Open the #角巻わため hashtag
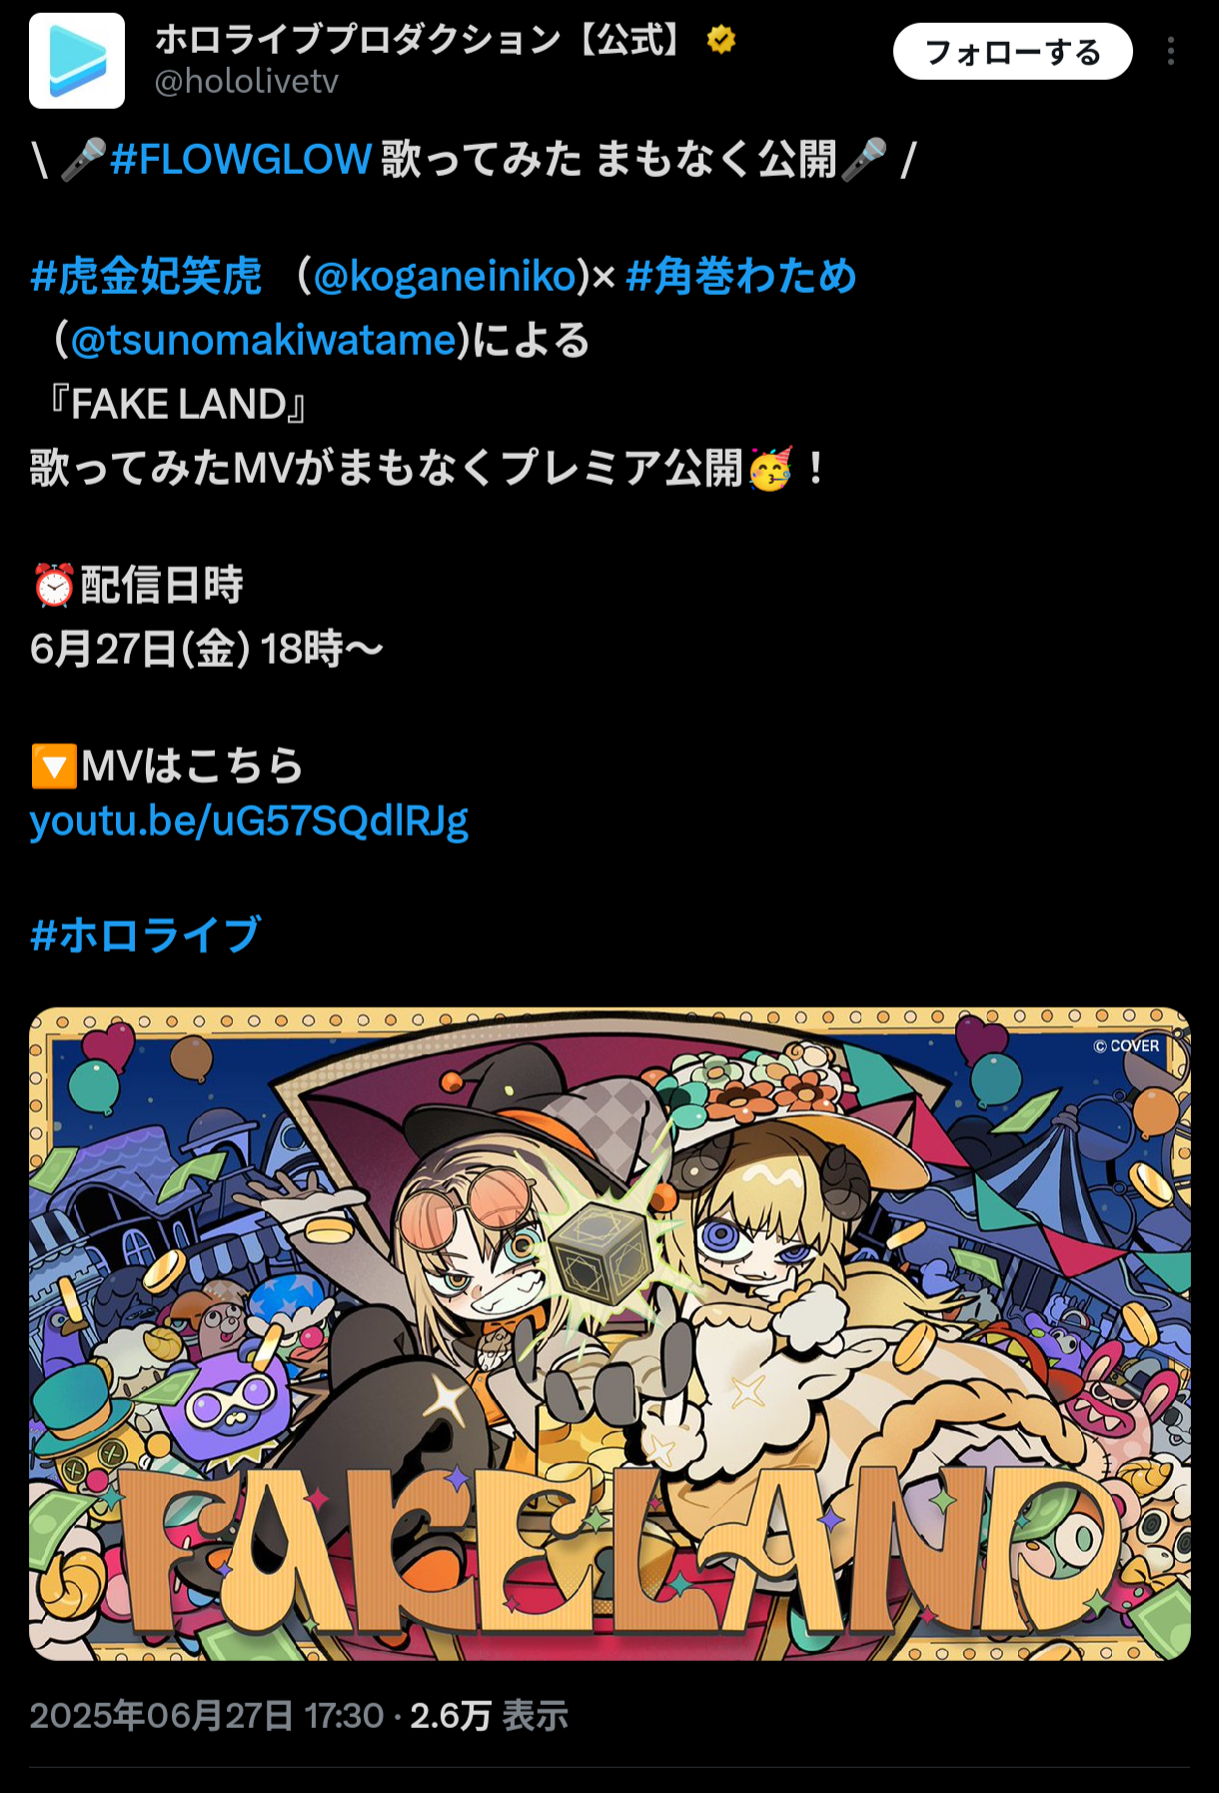The height and width of the screenshot is (1793, 1219). point(741,276)
